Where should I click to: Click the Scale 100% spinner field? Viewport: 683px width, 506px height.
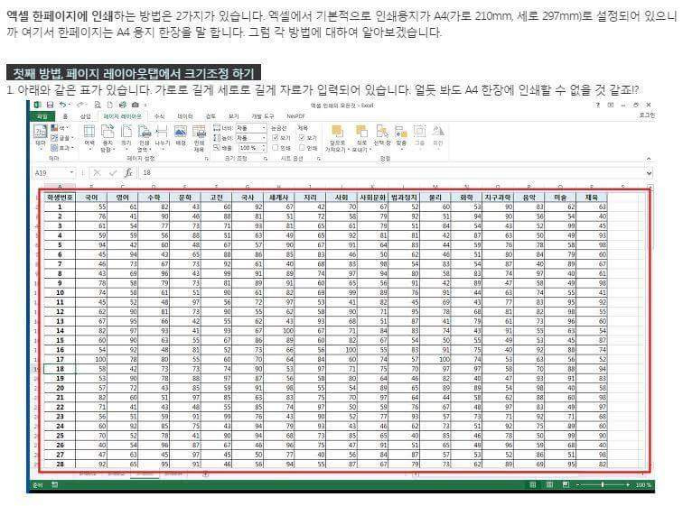coord(252,148)
